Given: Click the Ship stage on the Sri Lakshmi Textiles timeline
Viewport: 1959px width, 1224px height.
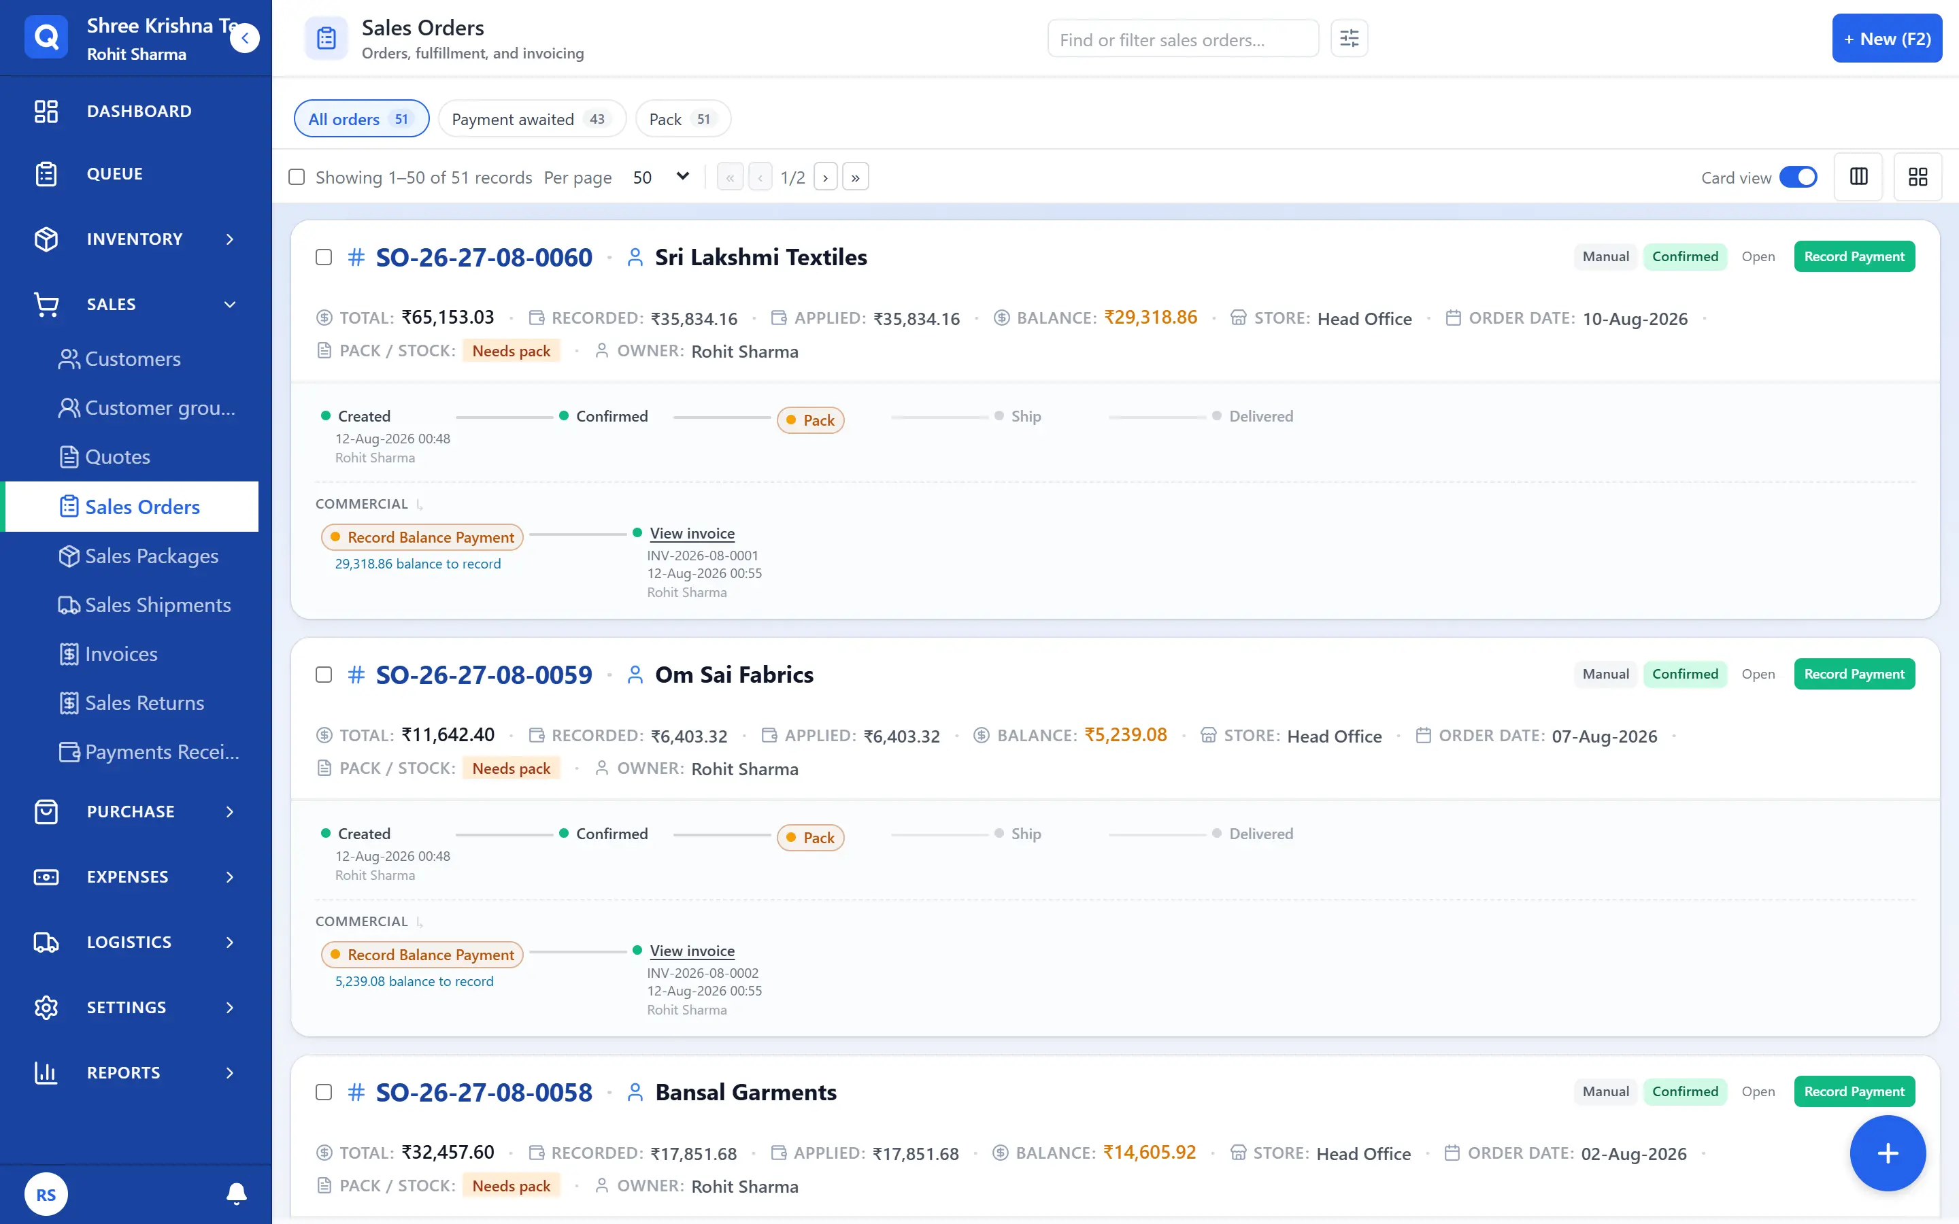Looking at the screenshot, I should [x=1018, y=416].
